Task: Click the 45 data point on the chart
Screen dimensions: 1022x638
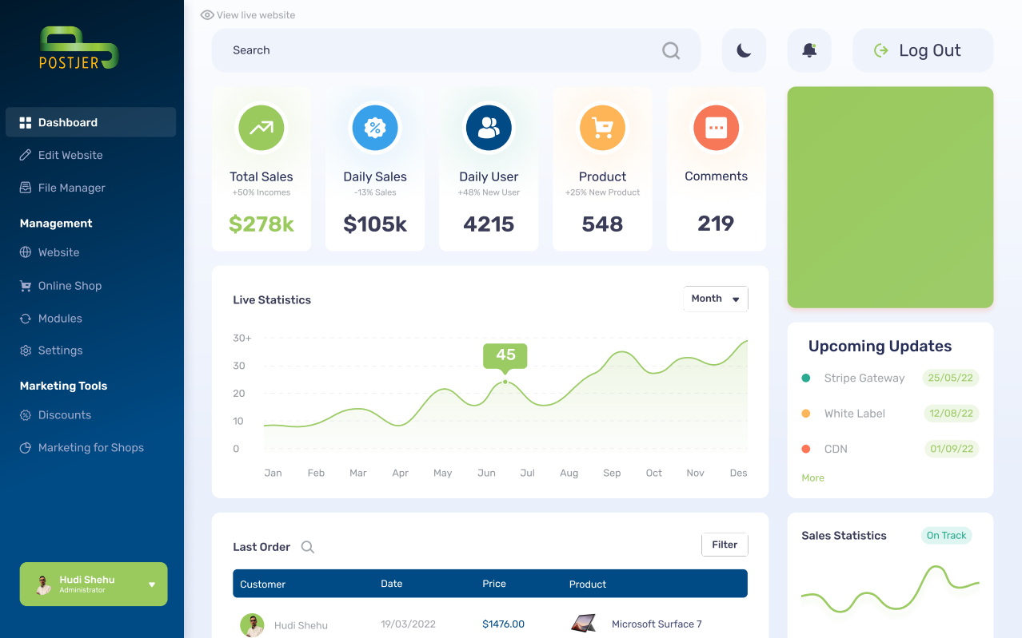Action: click(x=505, y=382)
